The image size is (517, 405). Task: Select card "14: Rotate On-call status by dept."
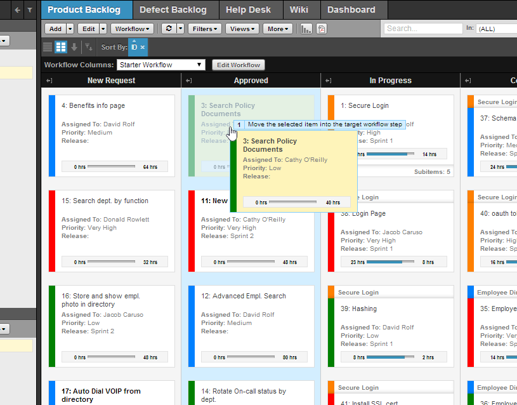[x=251, y=393]
